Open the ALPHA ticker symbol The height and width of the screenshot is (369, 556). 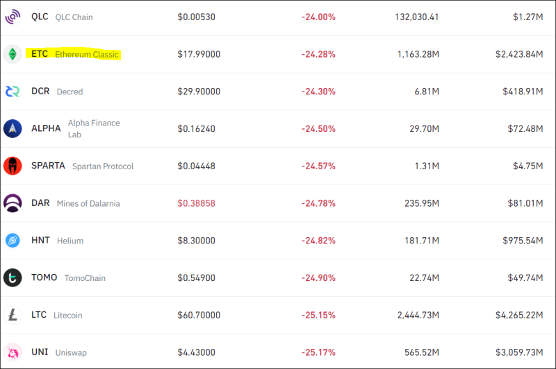point(46,128)
